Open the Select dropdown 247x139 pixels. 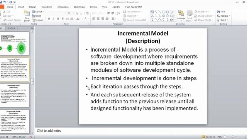click(223, 20)
